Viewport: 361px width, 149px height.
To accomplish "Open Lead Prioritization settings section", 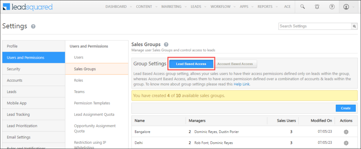I will [x=34, y=126].
